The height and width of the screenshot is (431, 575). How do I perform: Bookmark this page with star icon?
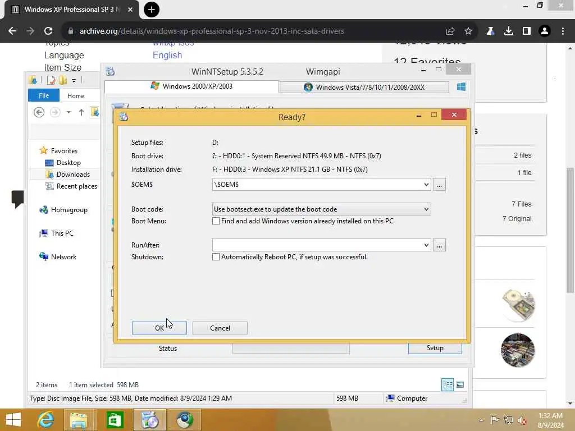tap(468, 31)
